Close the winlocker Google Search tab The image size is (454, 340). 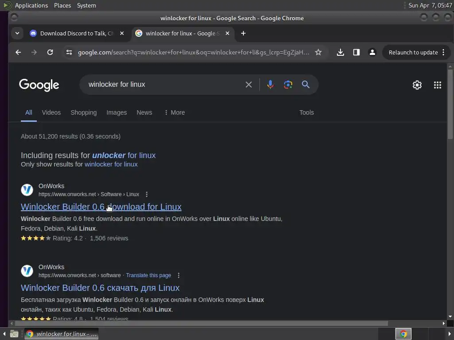click(x=227, y=33)
